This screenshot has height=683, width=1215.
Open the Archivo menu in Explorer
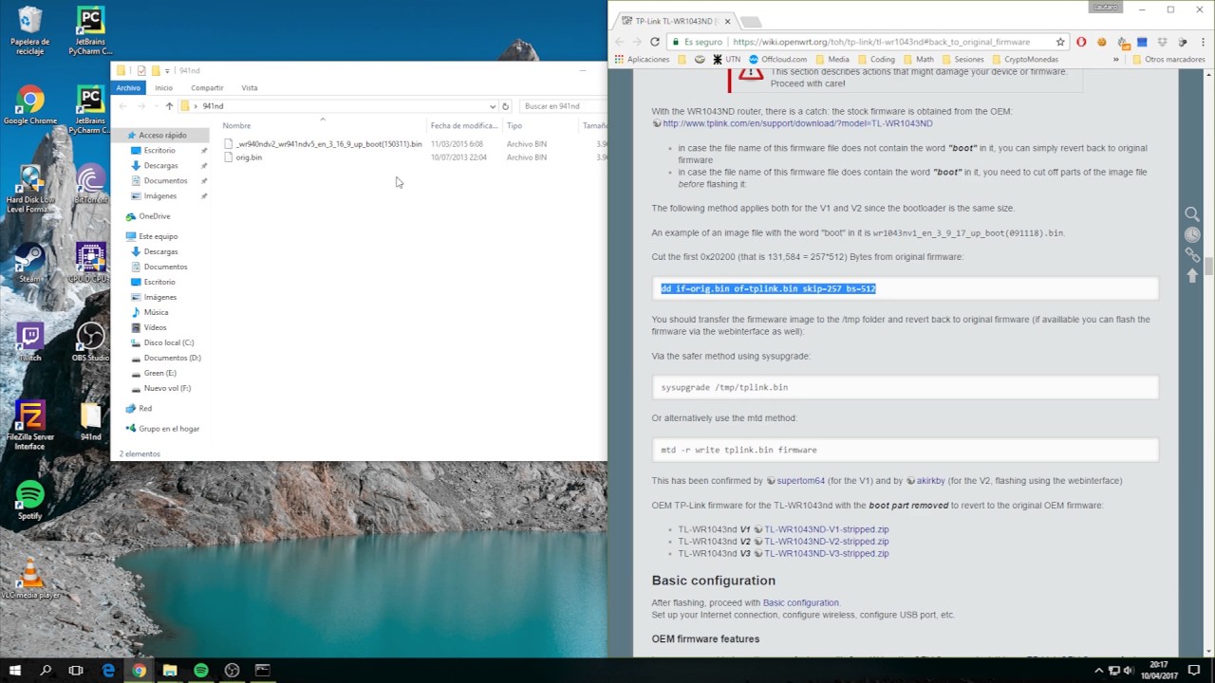(x=128, y=87)
